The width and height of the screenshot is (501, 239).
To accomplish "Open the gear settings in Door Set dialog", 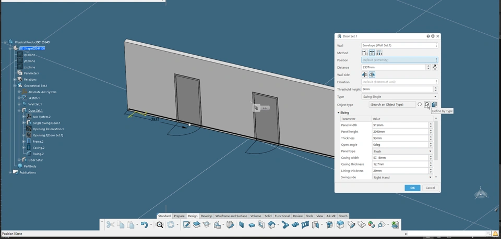I will coord(433,36).
